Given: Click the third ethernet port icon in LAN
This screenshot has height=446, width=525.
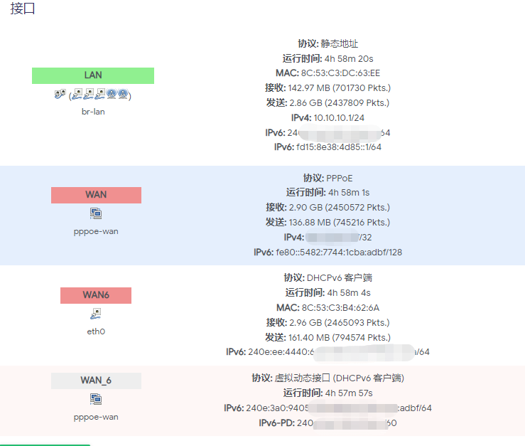Looking at the screenshot, I should coord(100,94).
